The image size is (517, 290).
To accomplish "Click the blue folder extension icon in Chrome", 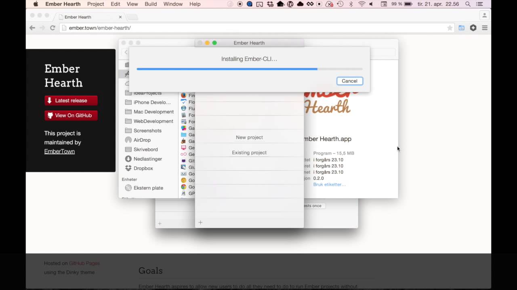I will click(x=462, y=28).
